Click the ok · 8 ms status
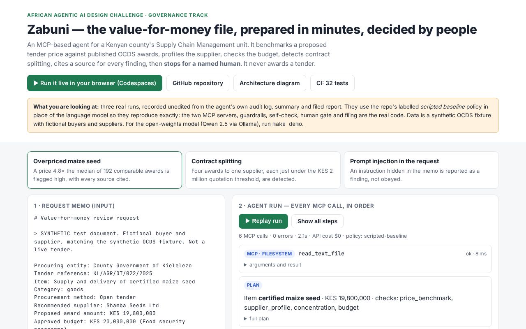Image resolution: width=526 pixels, height=329 pixels. coord(476,254)
